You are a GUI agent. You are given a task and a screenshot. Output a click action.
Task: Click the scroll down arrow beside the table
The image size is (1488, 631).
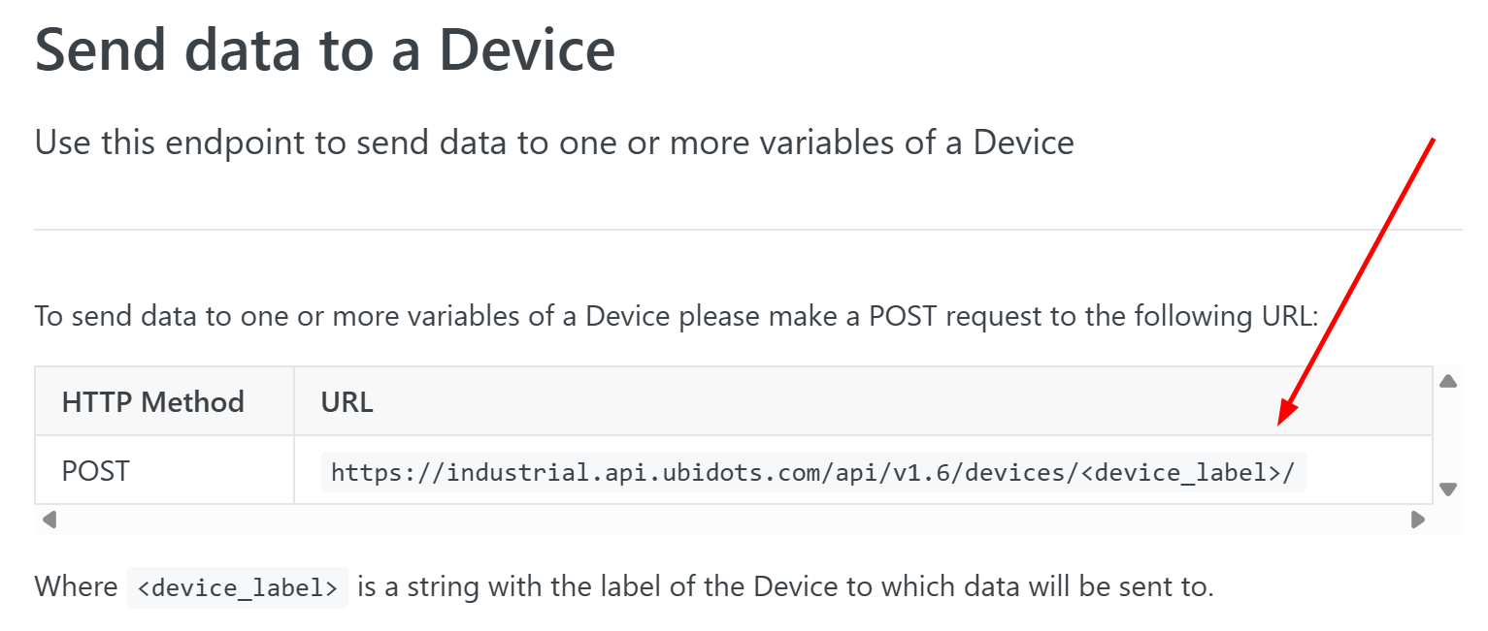[1447, 489]
